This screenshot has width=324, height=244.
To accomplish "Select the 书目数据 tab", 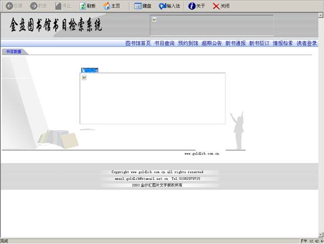I will click(14, 52).
